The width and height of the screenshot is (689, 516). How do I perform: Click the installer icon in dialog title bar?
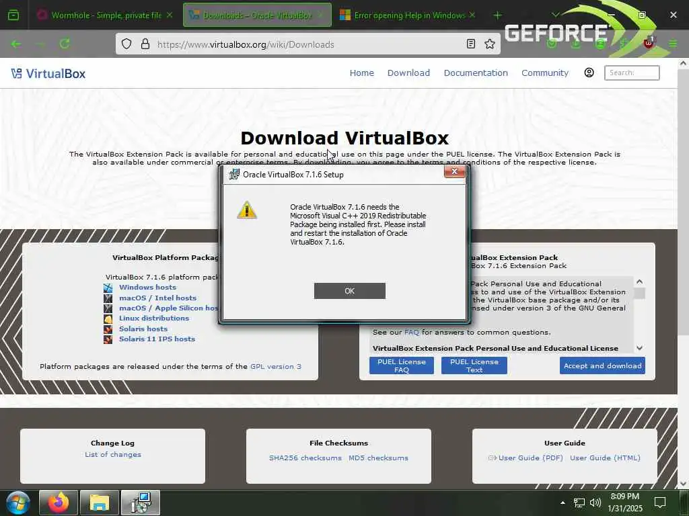click(x=234, y=174)
